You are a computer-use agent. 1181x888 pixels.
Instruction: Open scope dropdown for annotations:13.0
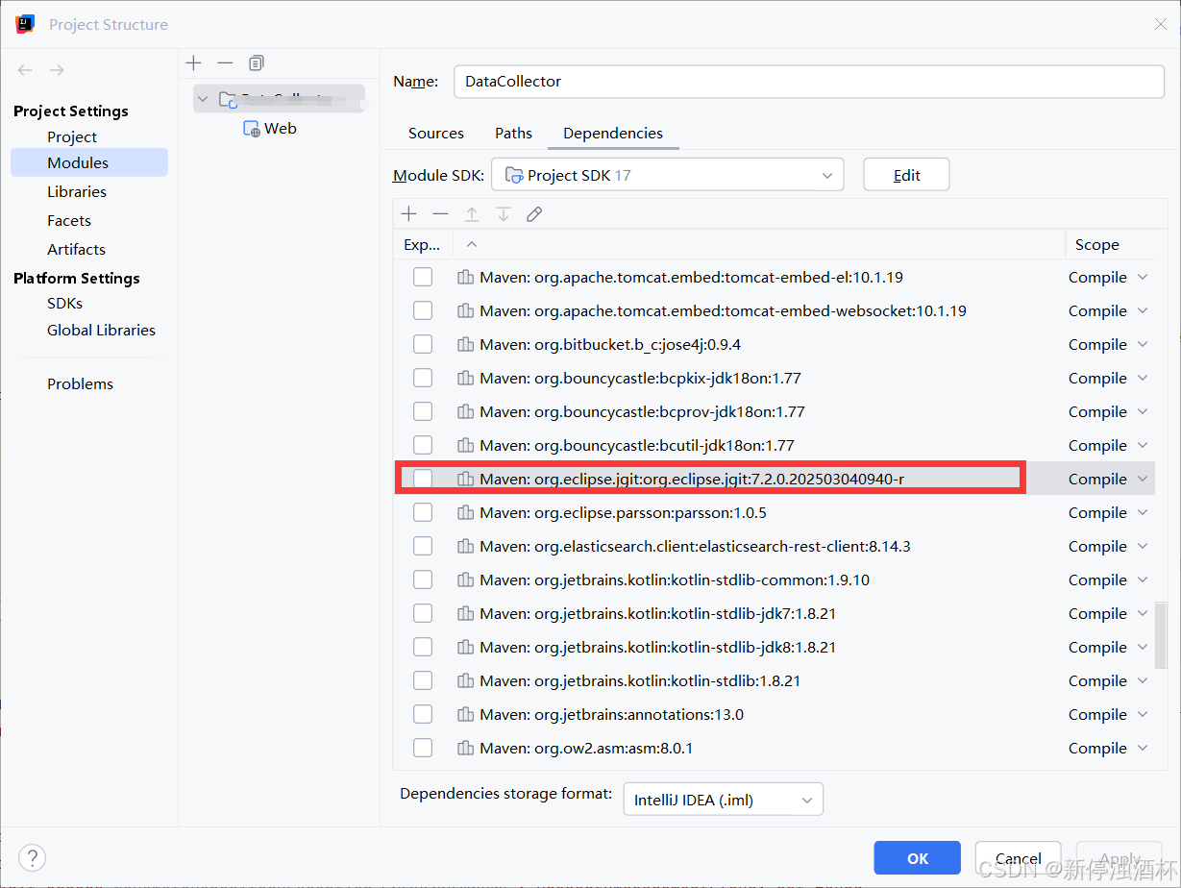pyautogui.click(x=1143, y=714)
